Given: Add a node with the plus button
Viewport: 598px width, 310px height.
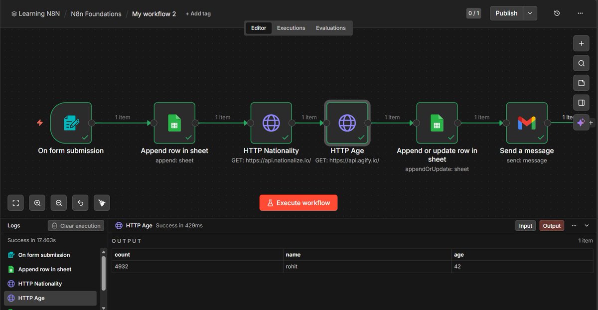Looking at the screenshot, I should 581,43.
